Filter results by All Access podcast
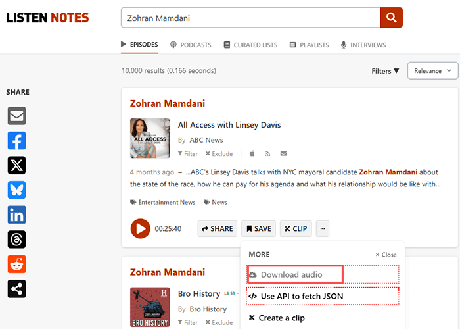 click(x=188, y=153)
